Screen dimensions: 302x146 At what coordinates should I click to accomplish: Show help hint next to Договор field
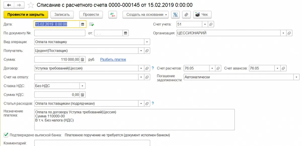pyautogui.click(x=153, y=68)
